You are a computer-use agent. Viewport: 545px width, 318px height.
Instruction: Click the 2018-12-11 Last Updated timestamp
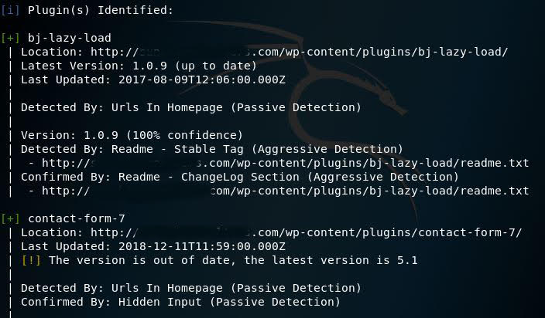coord(201,246)
